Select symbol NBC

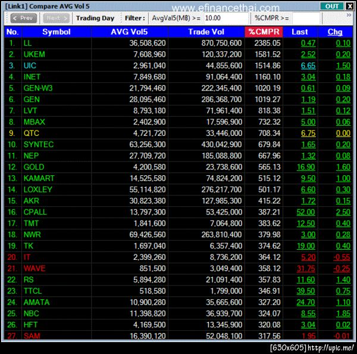31,313
